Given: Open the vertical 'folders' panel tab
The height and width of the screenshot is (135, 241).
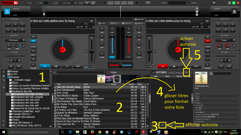Looking at the screenshot, I should [52, 98].
